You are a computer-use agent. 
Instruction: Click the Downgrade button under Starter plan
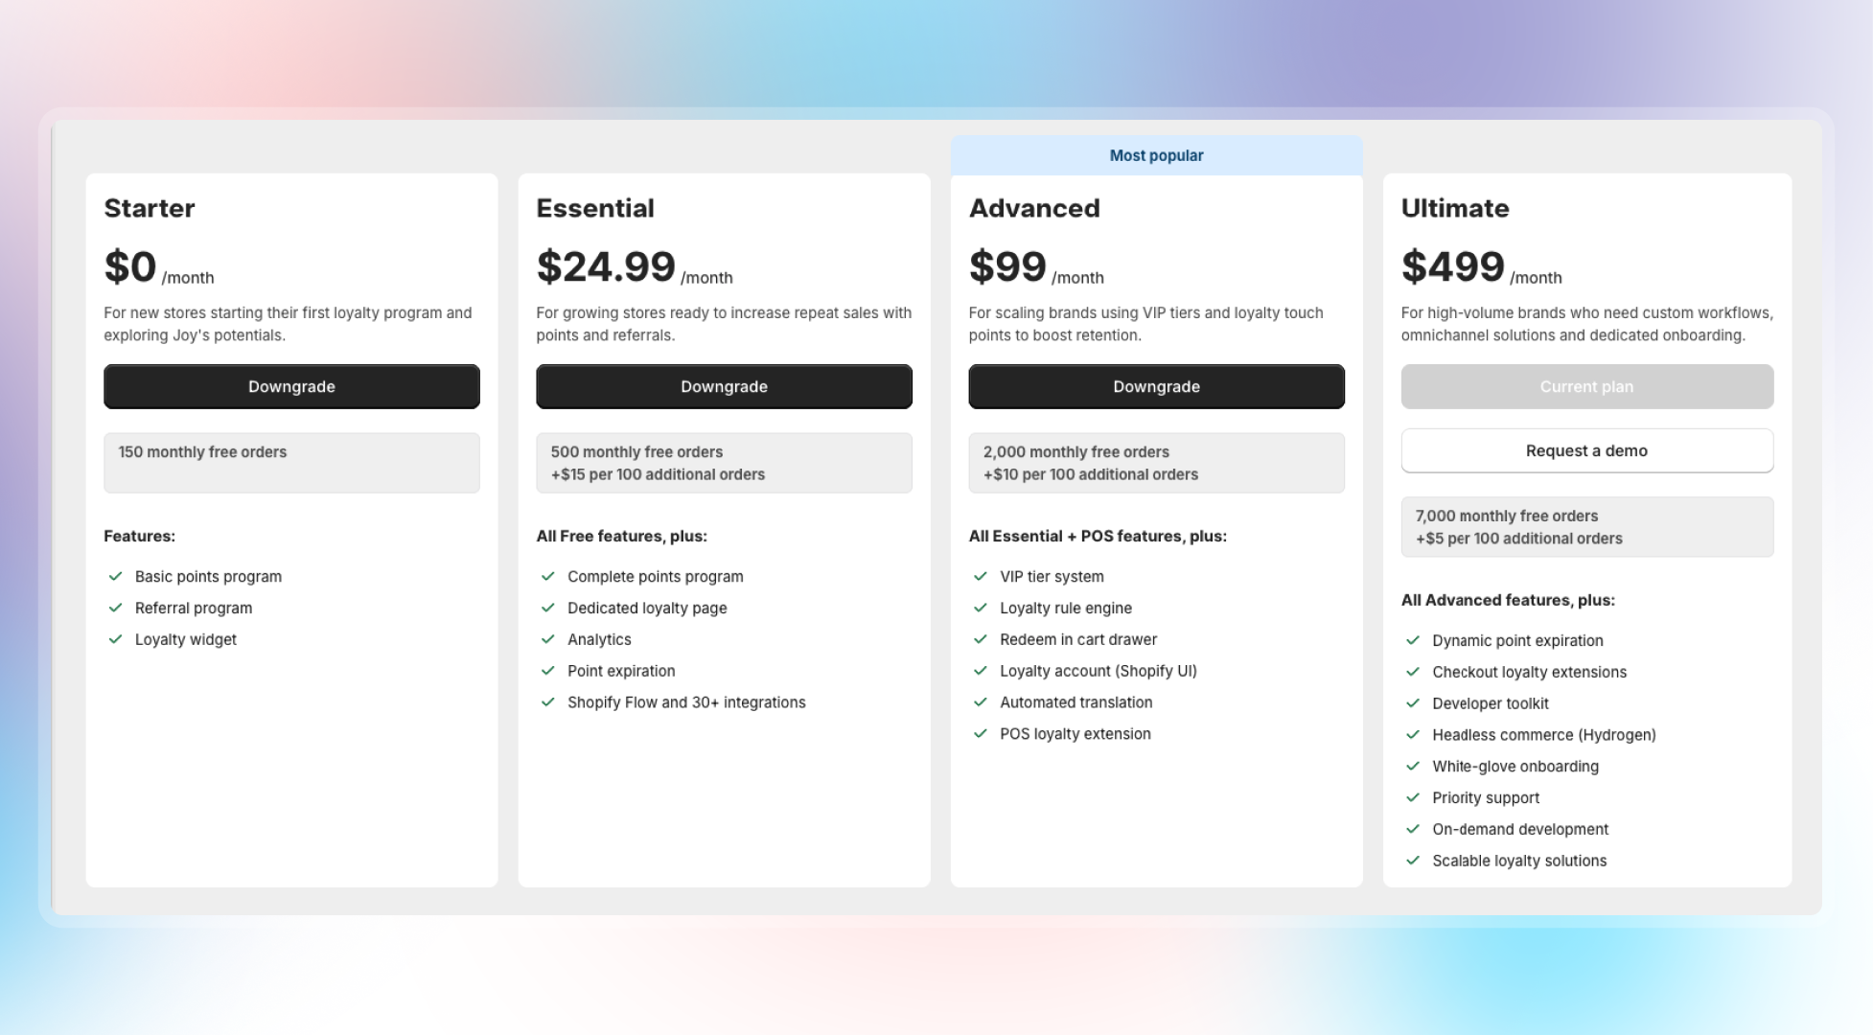point(291,386)
